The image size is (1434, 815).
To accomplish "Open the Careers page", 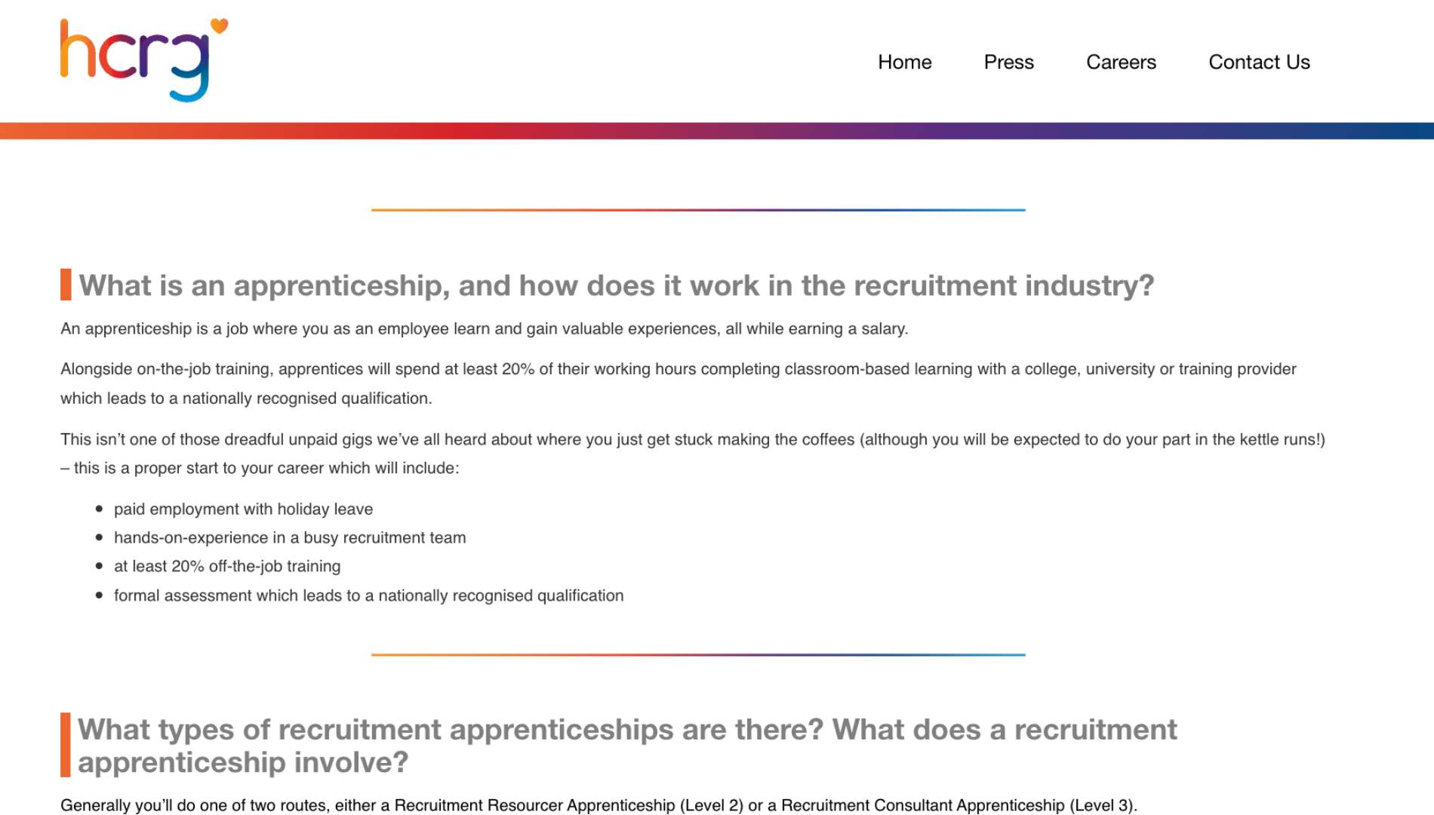I will tap(1122, 62).
